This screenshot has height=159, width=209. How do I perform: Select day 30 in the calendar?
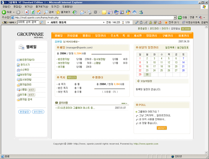pos(147,75)
